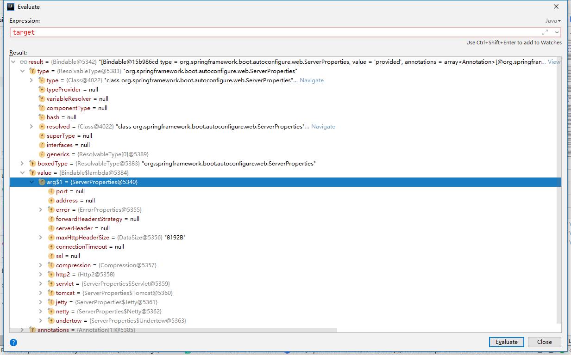571x355 pixels.
Task: Click the glasses icon on result row
Action: pyautogui.click(x=24, y=62)
